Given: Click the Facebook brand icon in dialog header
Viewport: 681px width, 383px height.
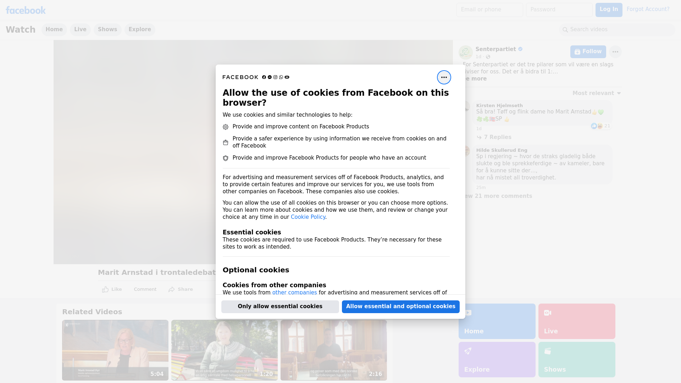Looking at the screenshot, I should pos(264,77).
